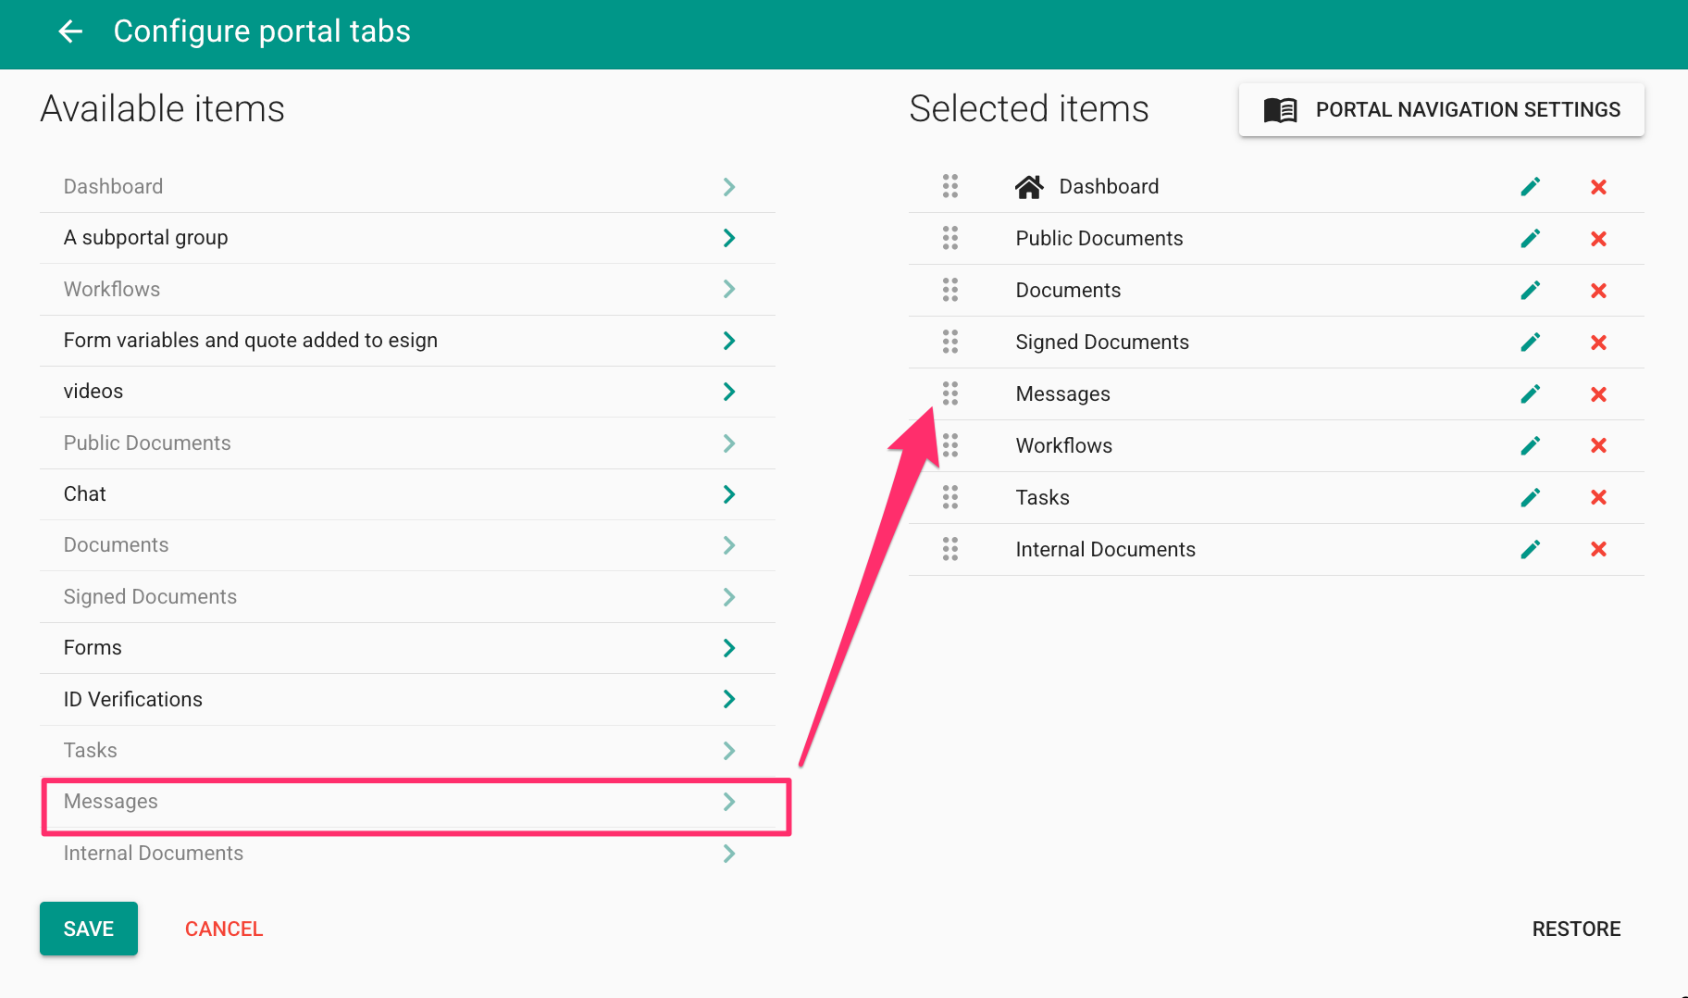Click the home icon beside Dashboard
The width and height of the screenshot is (1688, 998).
pyautogui.click(x=1028, y=187)
